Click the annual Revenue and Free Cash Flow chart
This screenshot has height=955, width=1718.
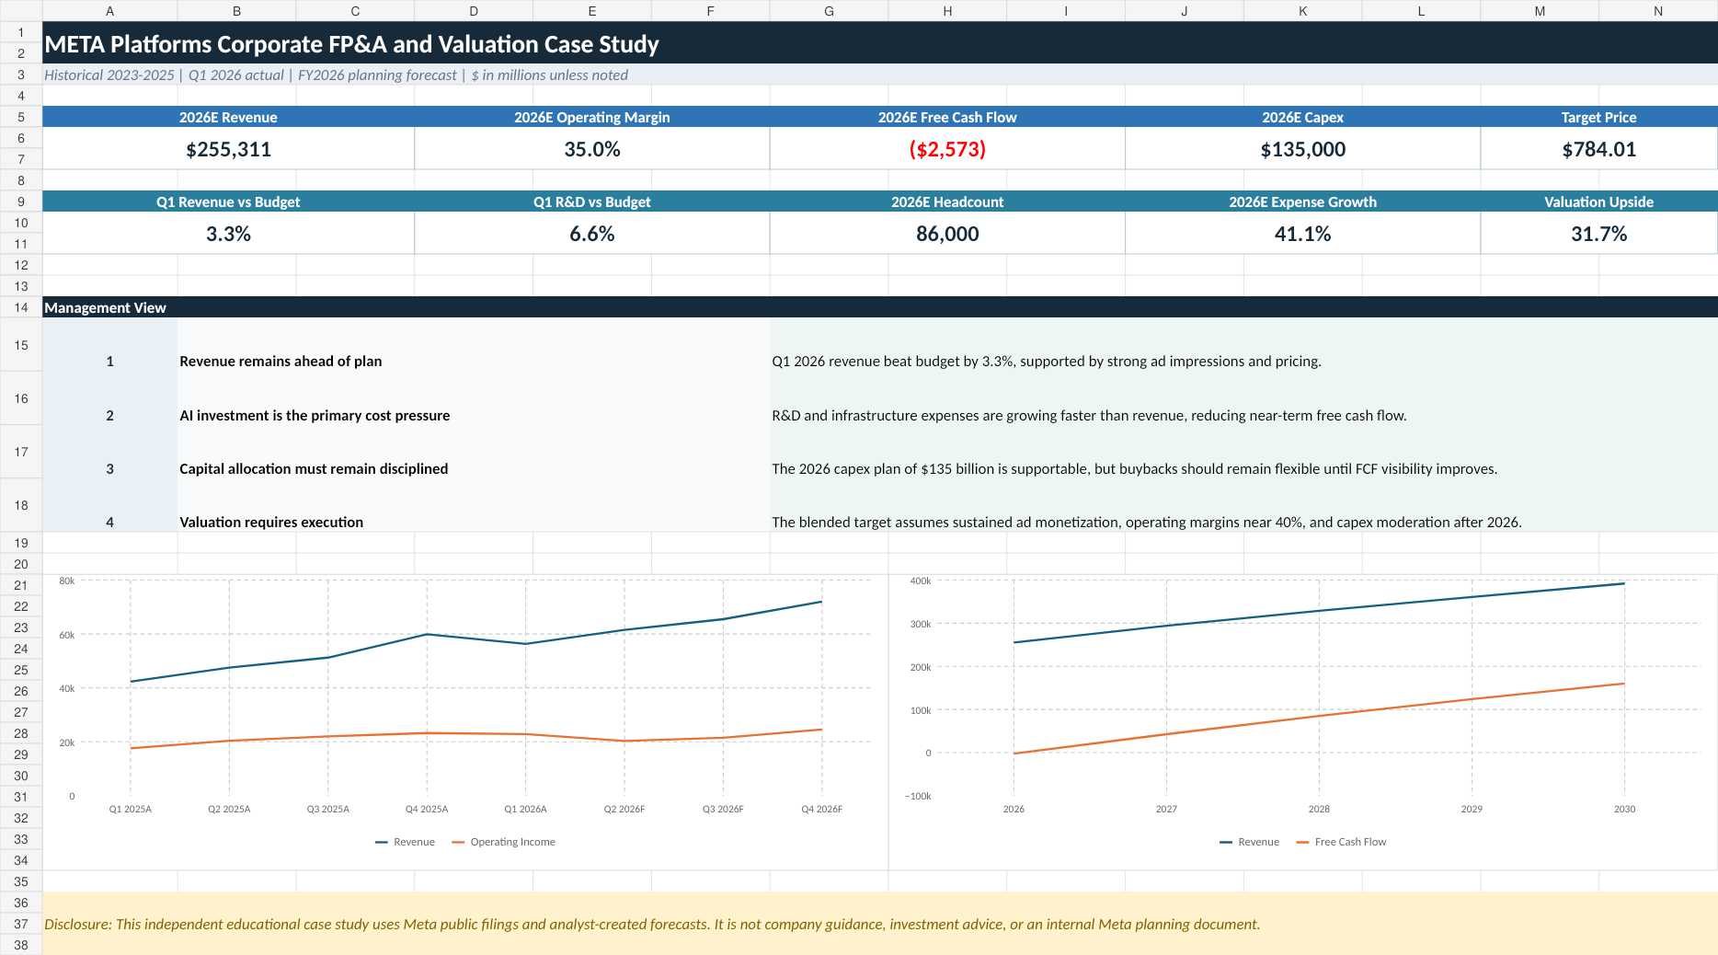point(1302,722)
